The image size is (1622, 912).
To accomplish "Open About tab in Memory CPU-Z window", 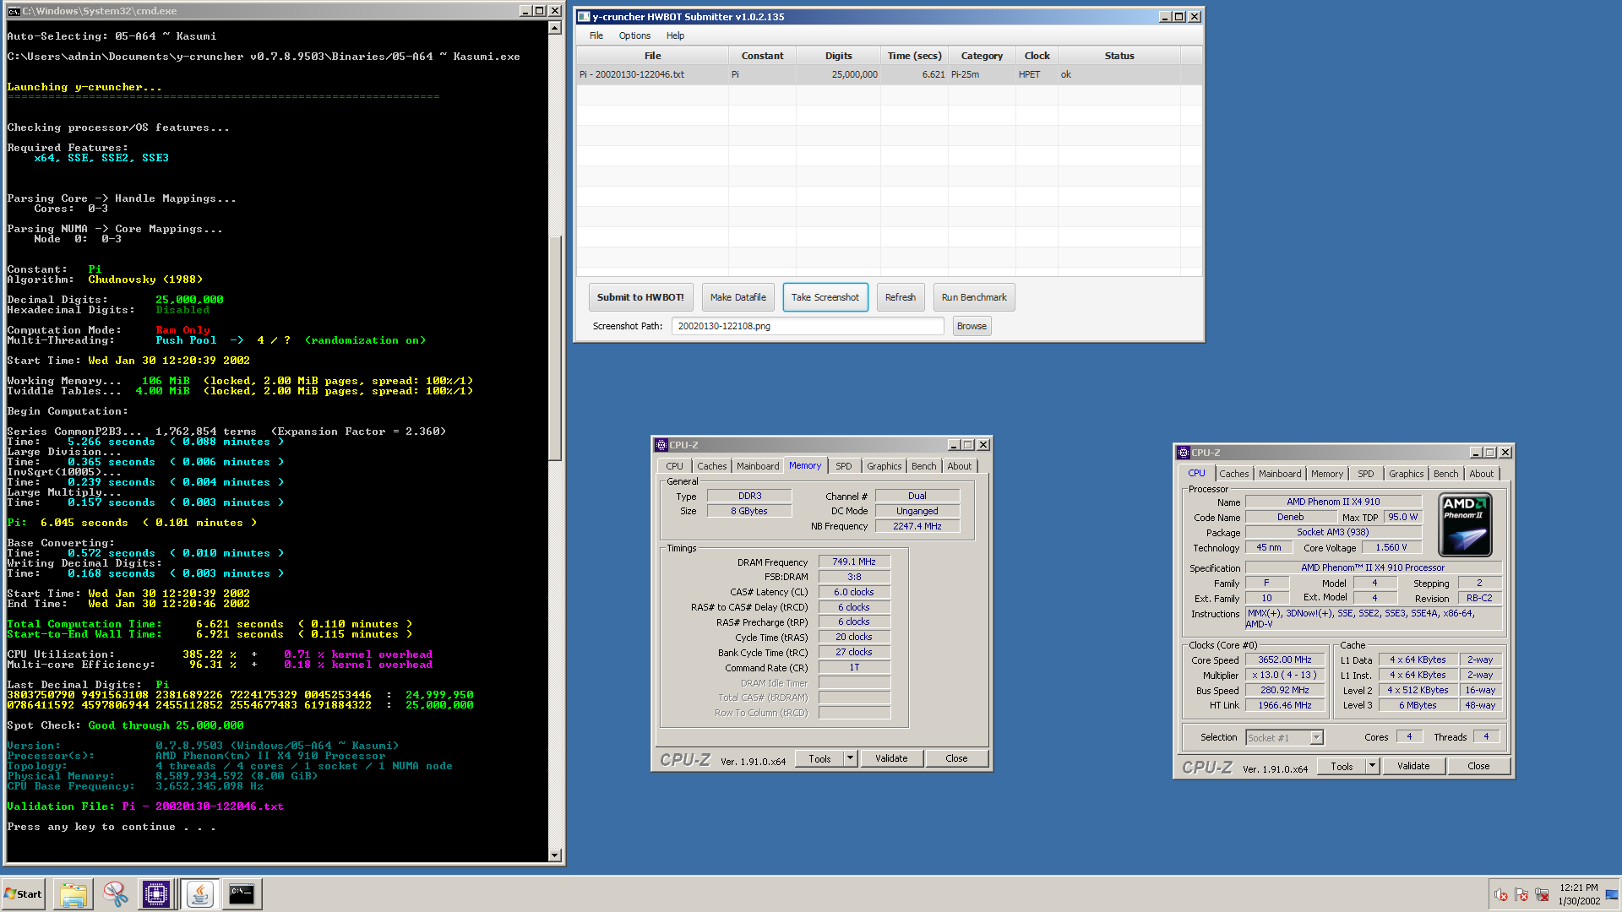I will 960,466.
